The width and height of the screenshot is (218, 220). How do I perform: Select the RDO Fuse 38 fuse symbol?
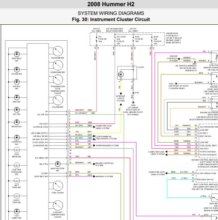pyautogui.click(x=133, y=39)
